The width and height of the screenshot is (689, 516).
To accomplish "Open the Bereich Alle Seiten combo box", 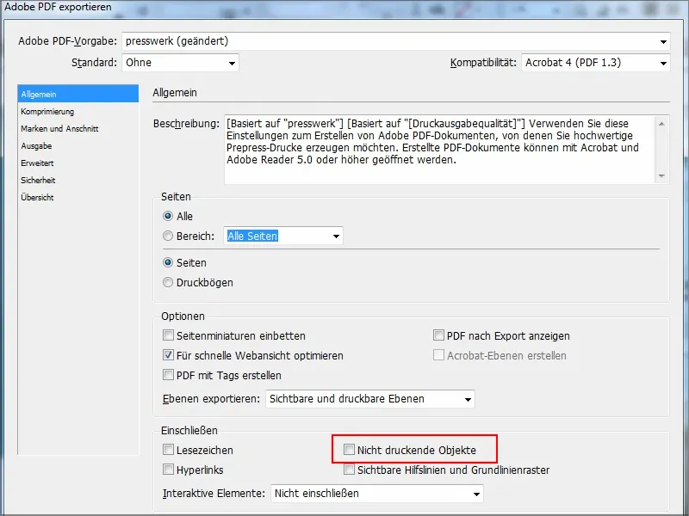I will tap(283, 236).
